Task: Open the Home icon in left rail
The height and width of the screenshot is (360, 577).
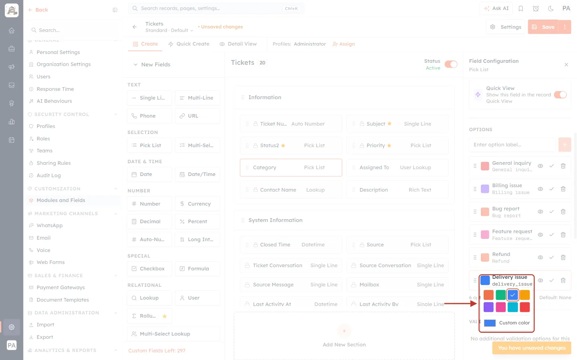Action: (12, 30)
